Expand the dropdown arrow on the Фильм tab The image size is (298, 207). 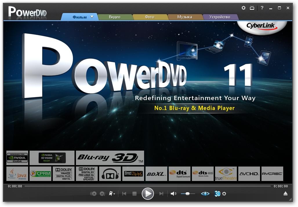pos(92,17)
